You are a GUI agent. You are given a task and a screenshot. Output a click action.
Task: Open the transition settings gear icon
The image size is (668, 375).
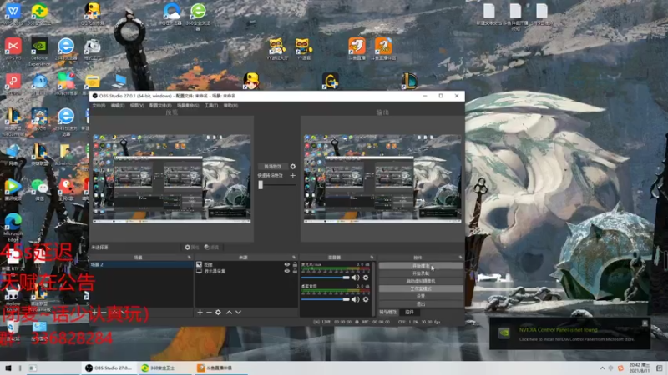(x=293, y=166)
